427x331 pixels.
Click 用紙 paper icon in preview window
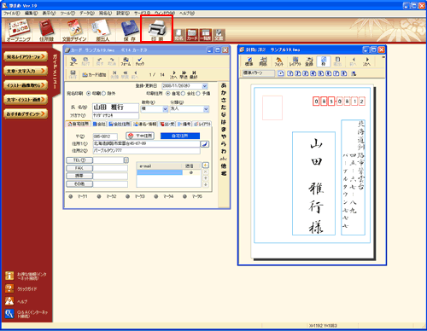click(263, 61)
